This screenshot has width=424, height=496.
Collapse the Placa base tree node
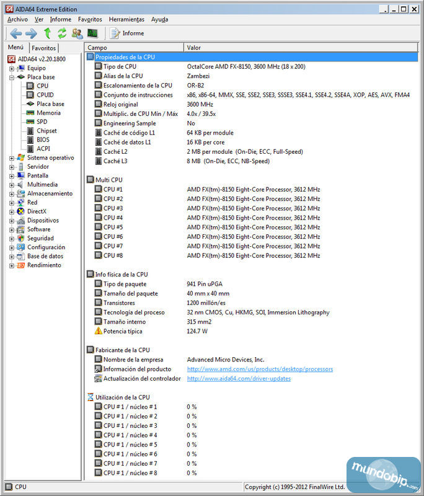click(12, 77)
